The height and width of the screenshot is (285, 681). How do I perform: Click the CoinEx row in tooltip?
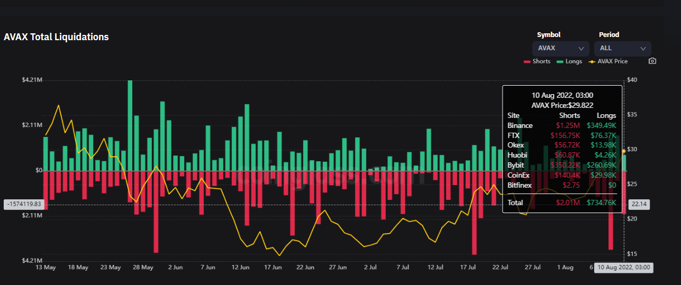click(562, 176)
